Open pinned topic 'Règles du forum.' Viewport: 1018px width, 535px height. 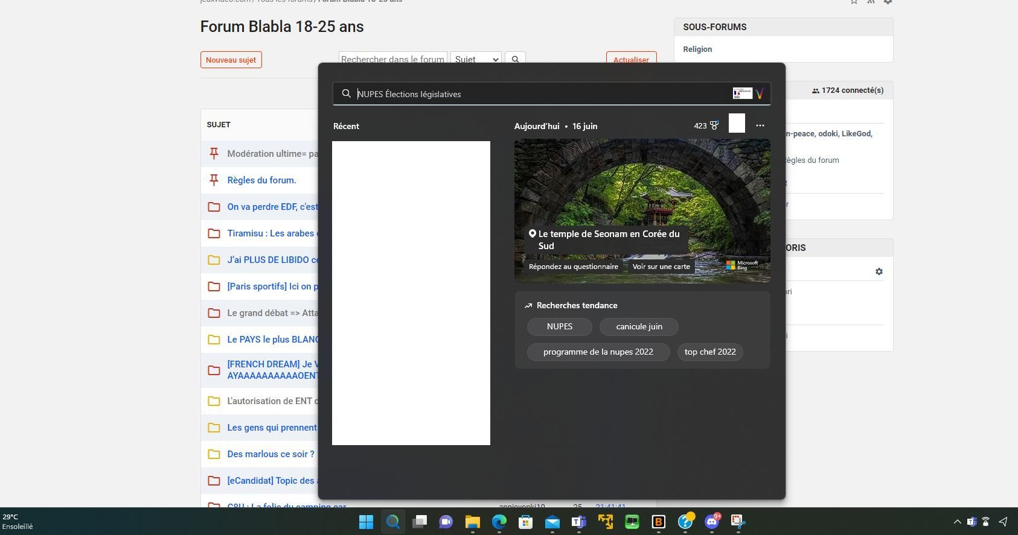(261, 180)
